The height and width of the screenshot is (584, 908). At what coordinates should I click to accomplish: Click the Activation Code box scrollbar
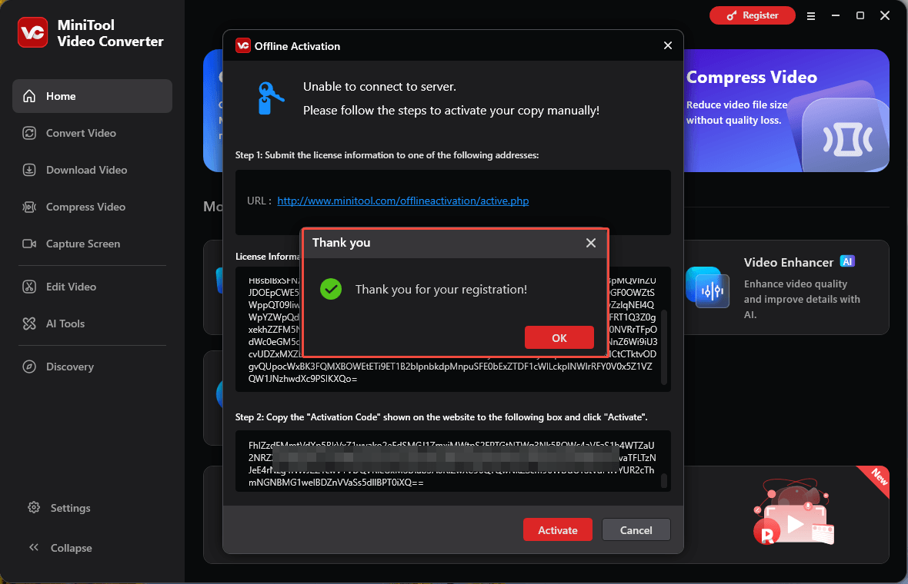[664, 480]
